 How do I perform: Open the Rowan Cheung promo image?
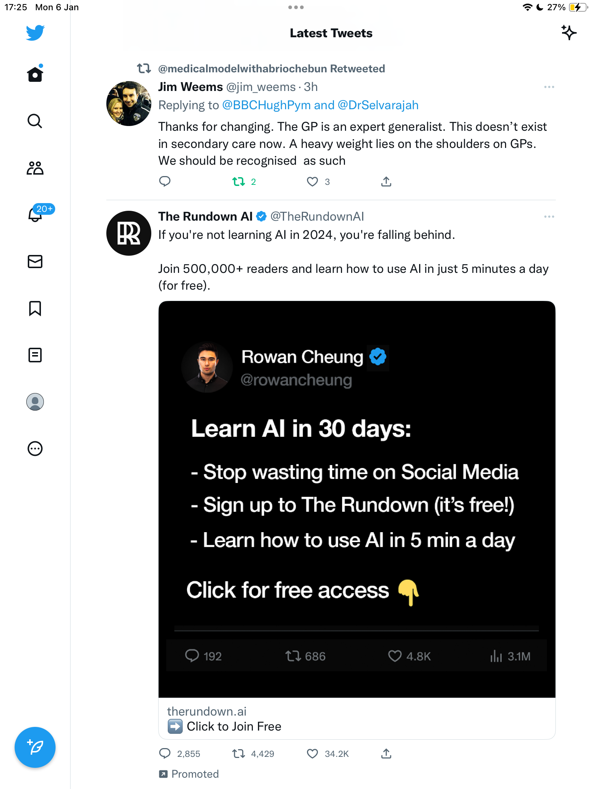click(357, 499)
